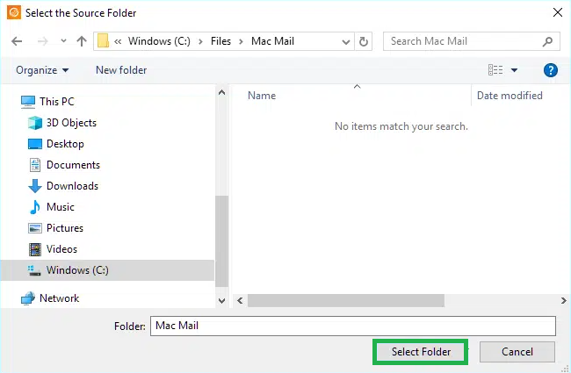
Task: Click the Downloads arrow icon
Action: coord(35,186)
